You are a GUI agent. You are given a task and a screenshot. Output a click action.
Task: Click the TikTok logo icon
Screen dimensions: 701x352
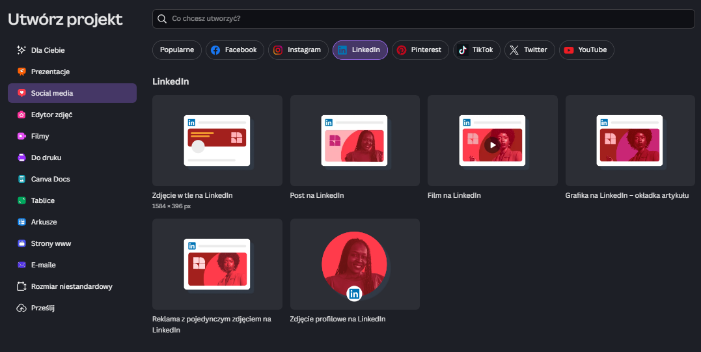tap(463, 50)
